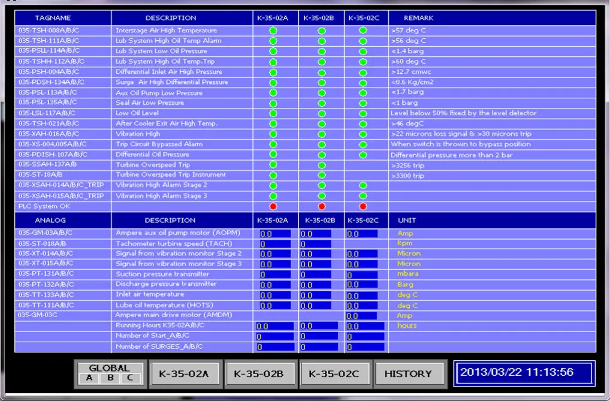
Task: Select the Low Oil Level indicator for K-35-02A
Action: [x=273, y=113]
